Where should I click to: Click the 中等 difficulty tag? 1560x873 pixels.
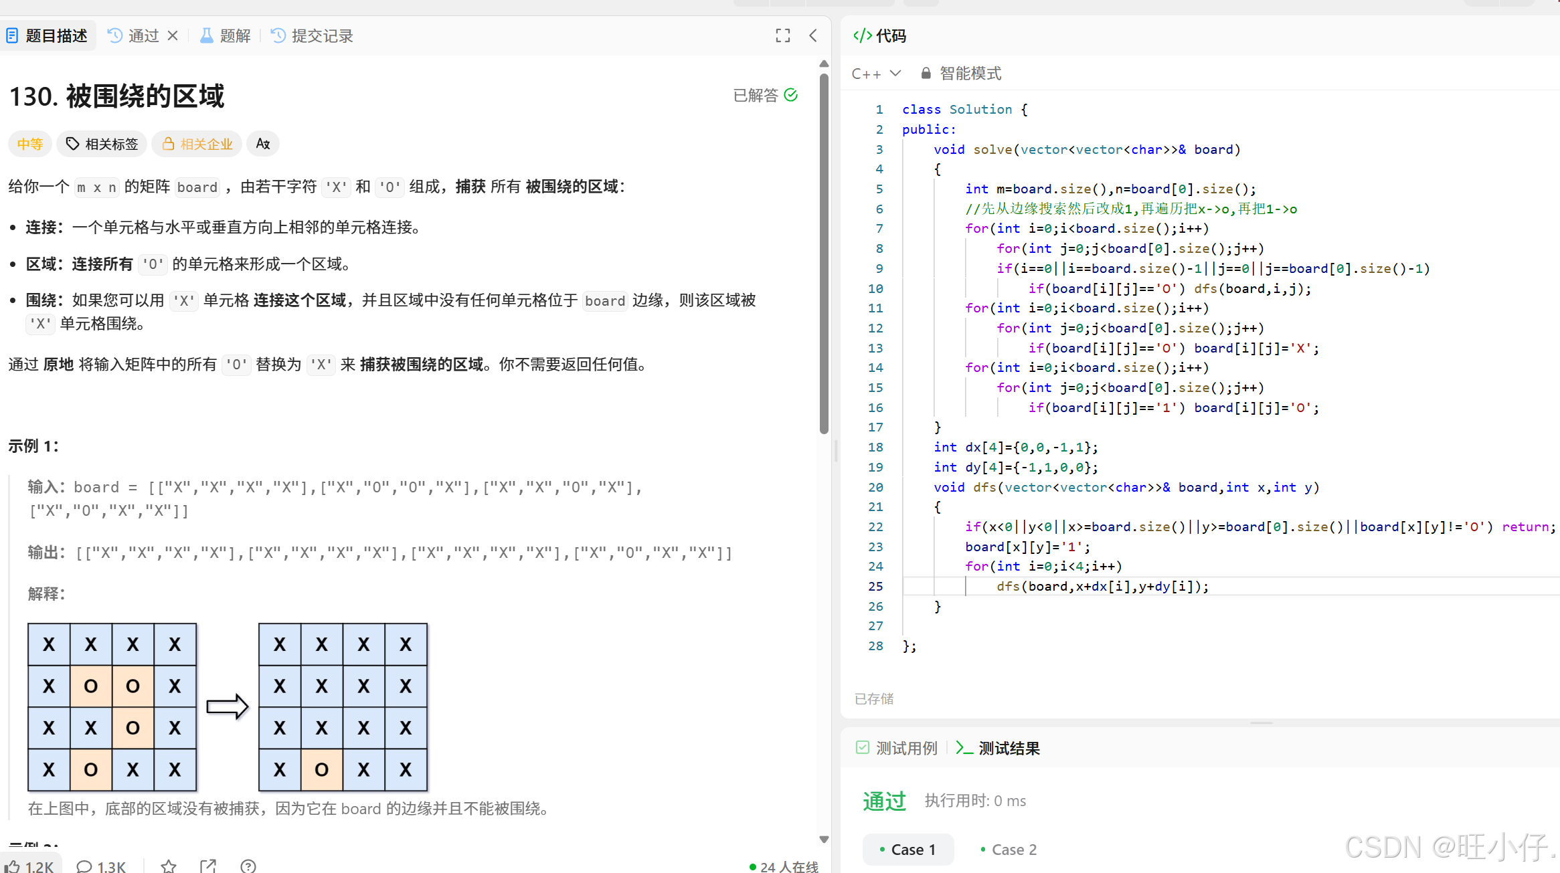(30, 144)
